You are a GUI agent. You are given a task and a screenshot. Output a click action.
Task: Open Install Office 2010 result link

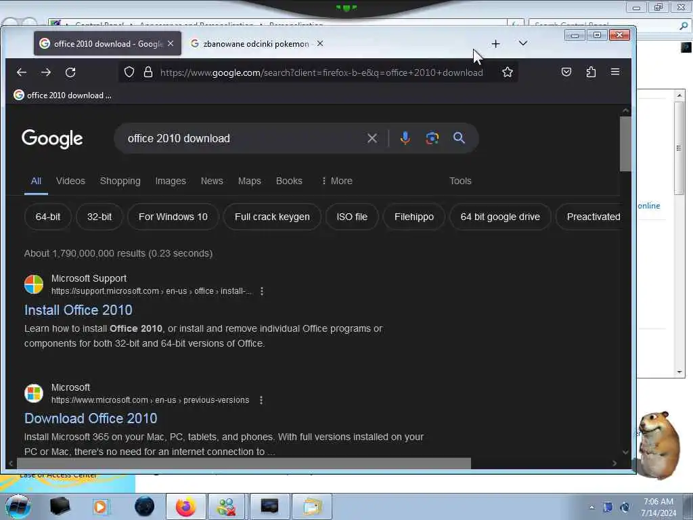pos(79,310)
